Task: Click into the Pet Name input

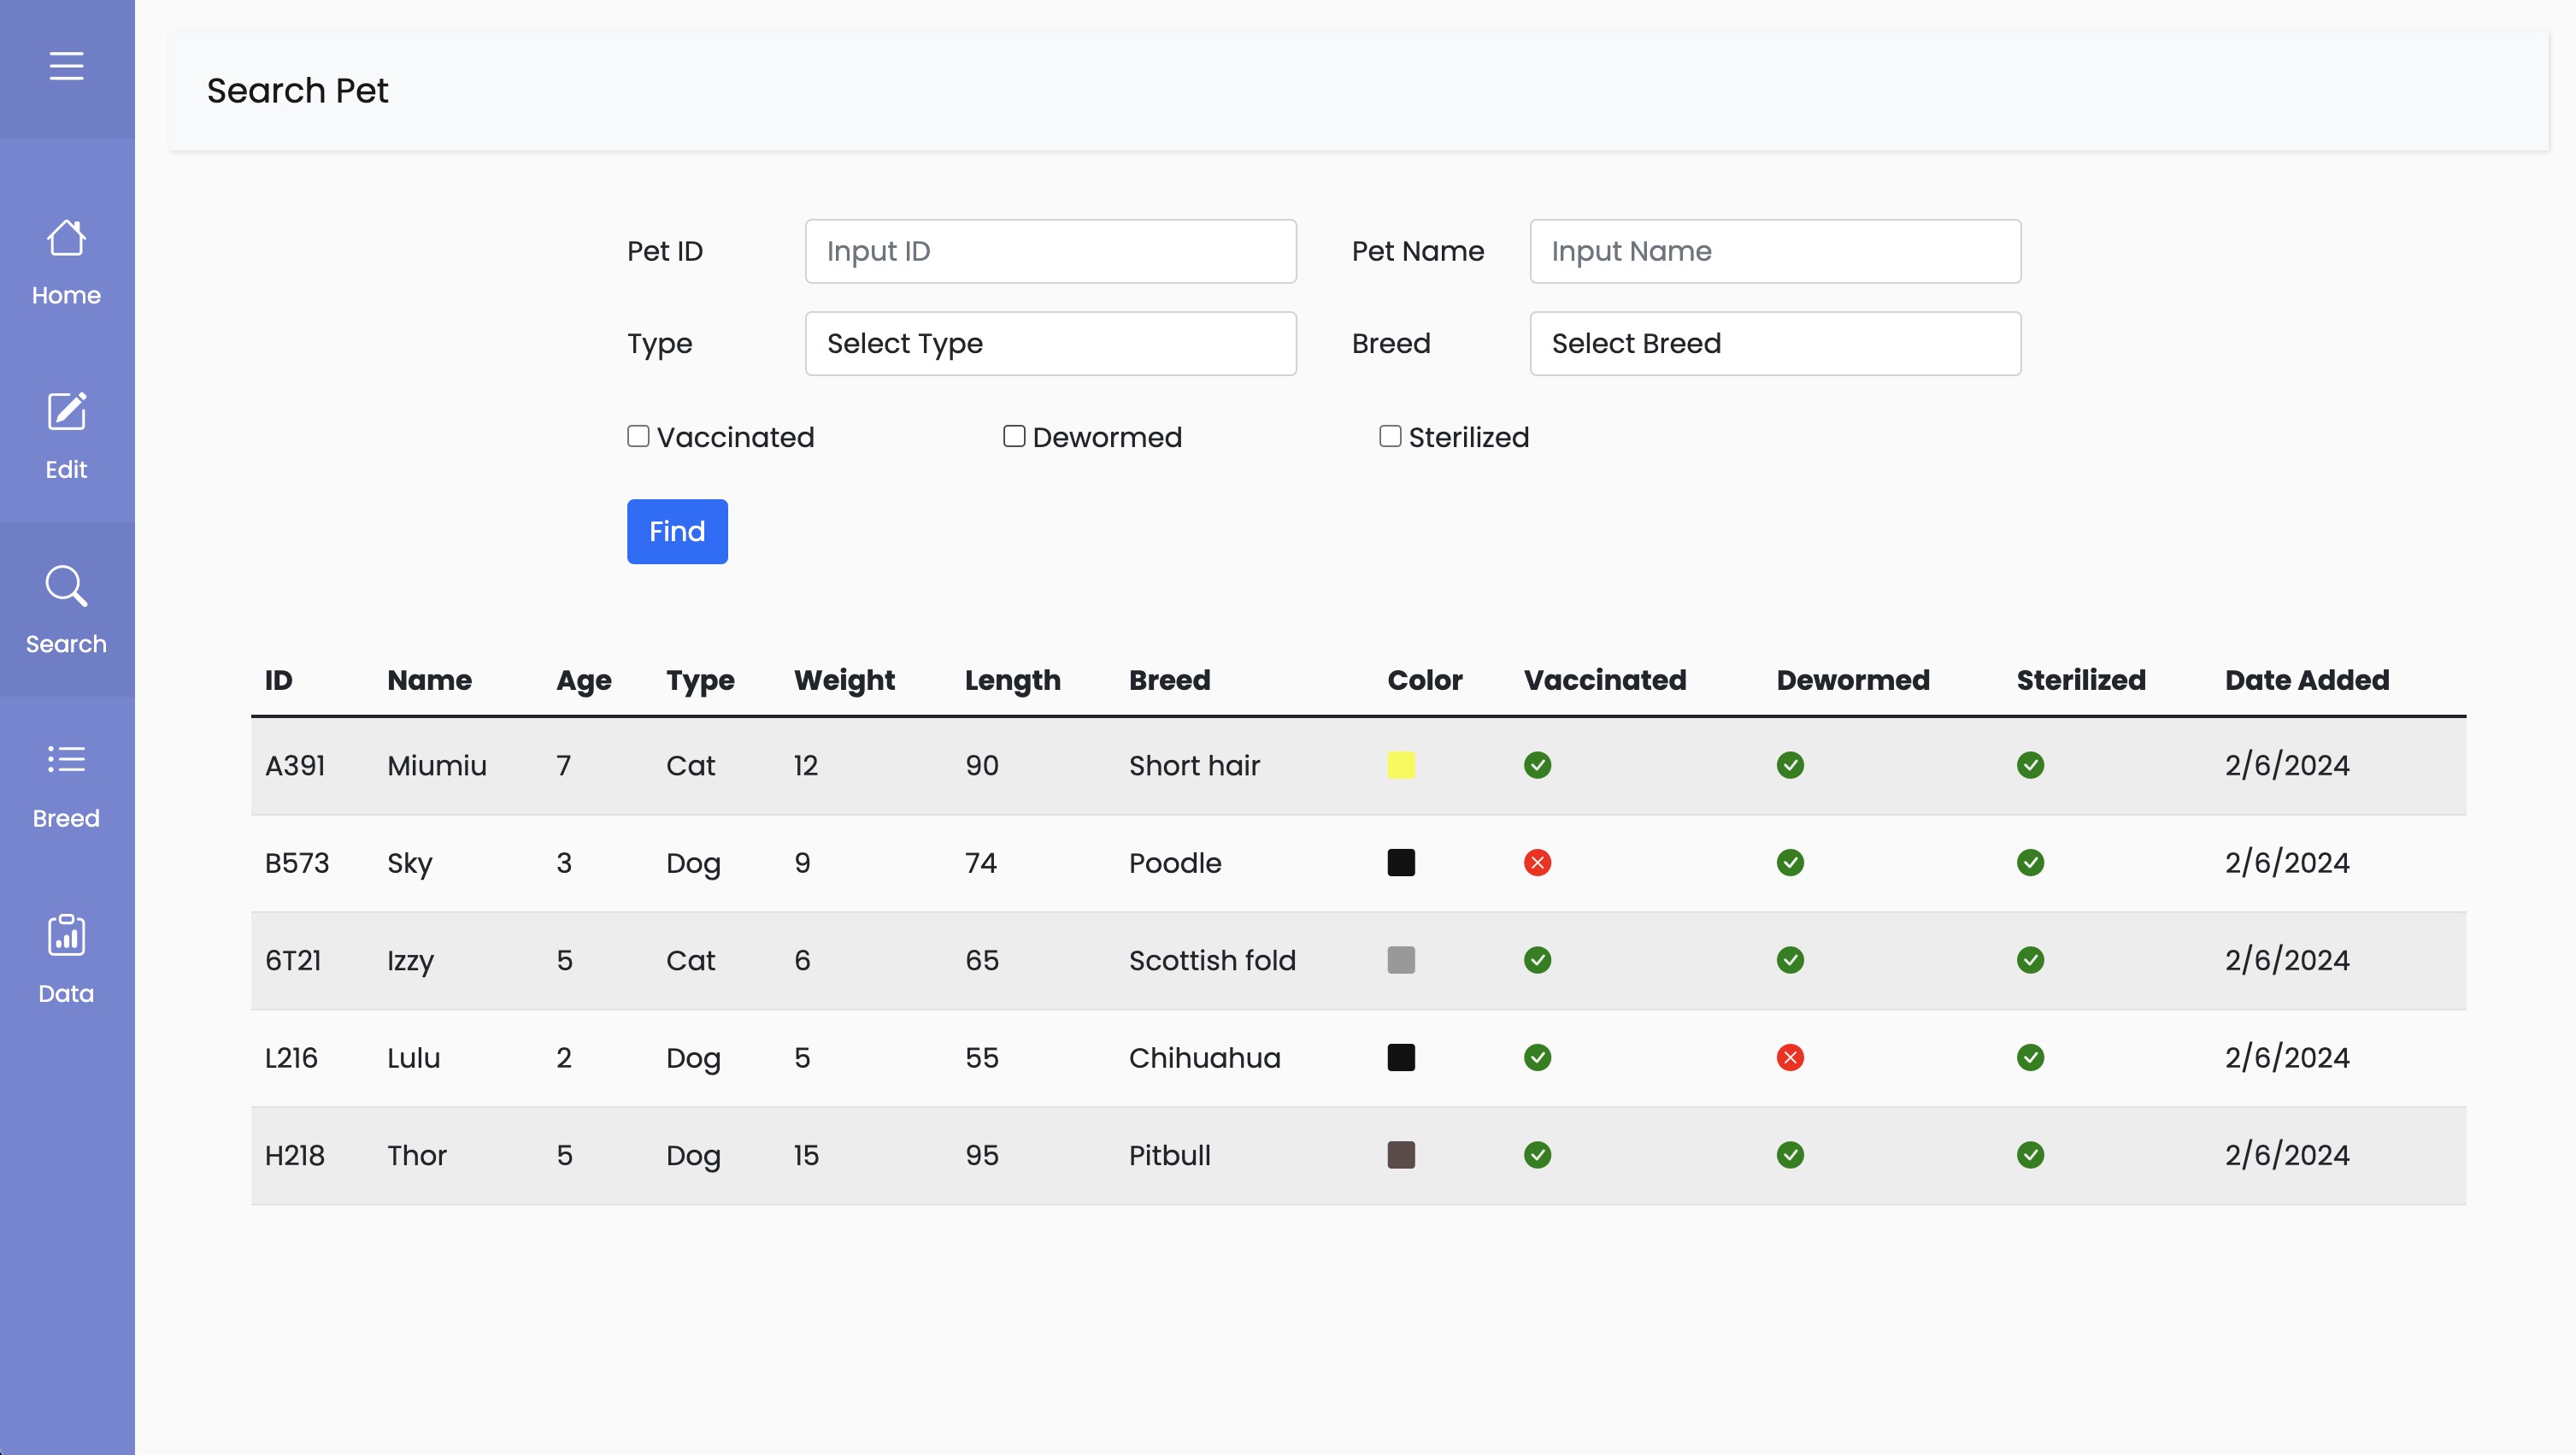Action: click(x=1775, y=251)
